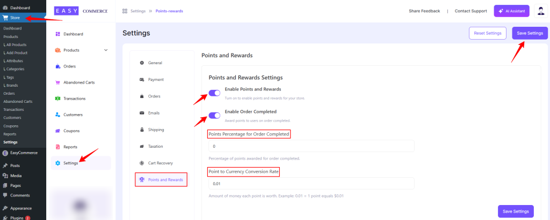This screenshot has width=550, height=220.
Task: Click the Abandoned Carts cart icon
Action: click(x=58, y=82)
